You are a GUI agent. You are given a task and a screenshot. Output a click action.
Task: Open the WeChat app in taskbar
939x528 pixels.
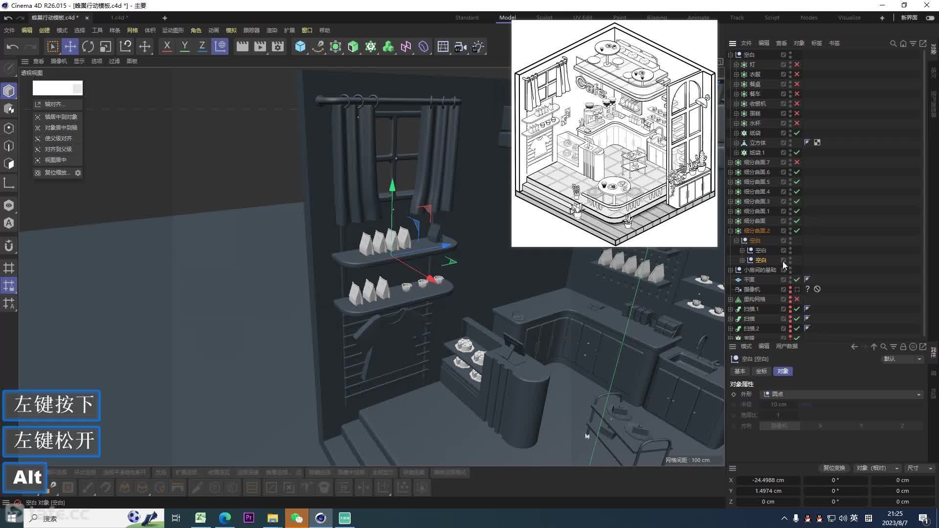click(x=297, y=518)
